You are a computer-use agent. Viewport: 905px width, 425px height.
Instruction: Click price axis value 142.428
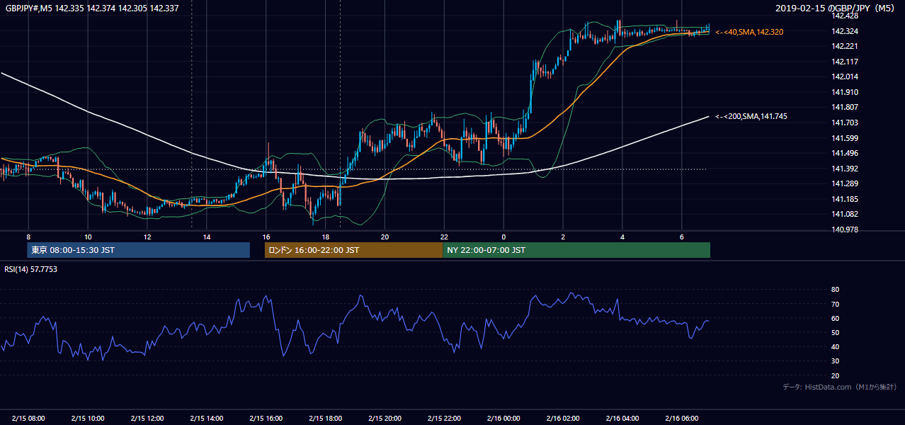click(x=846, y=16)
